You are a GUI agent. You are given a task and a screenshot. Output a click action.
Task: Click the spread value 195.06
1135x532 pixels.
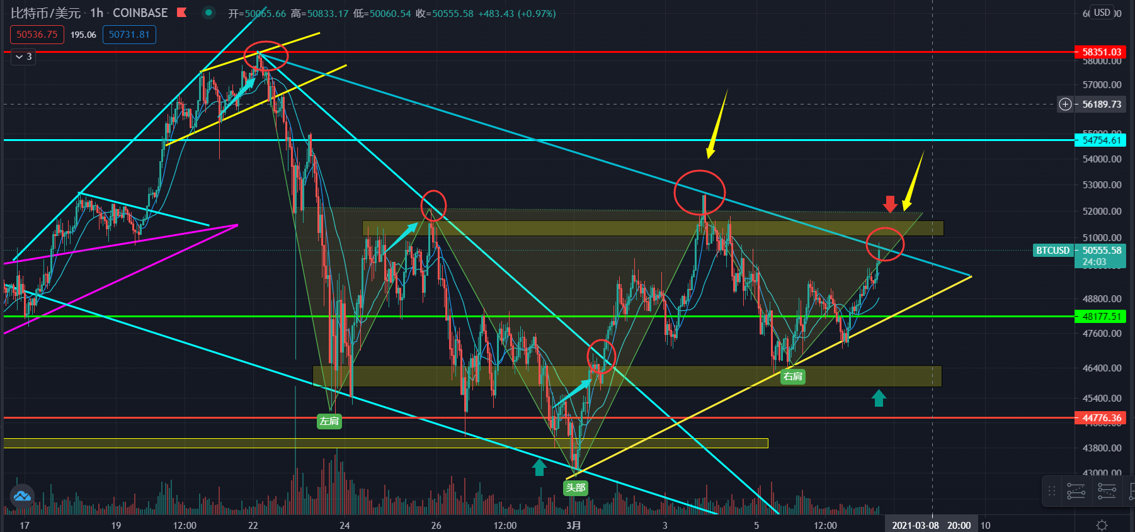click(83, 35)
